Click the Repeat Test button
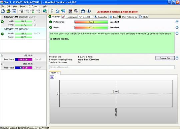 (165, 58)
